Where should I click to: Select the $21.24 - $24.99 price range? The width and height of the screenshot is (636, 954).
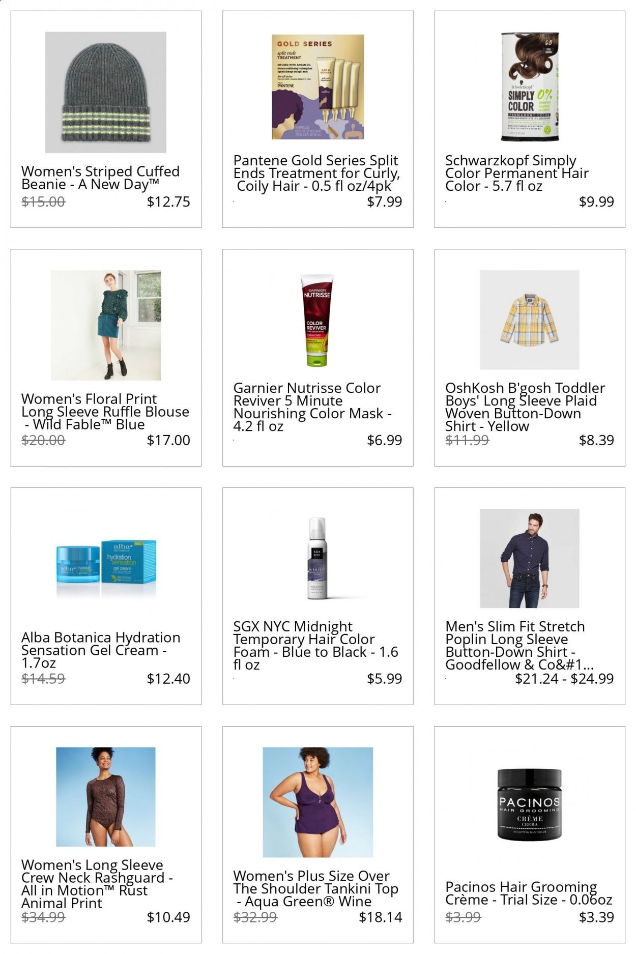[564, 678]
